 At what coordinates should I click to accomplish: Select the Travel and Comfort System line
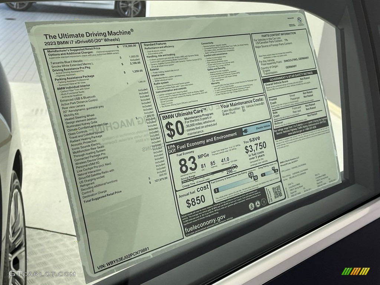pos(86,135)
